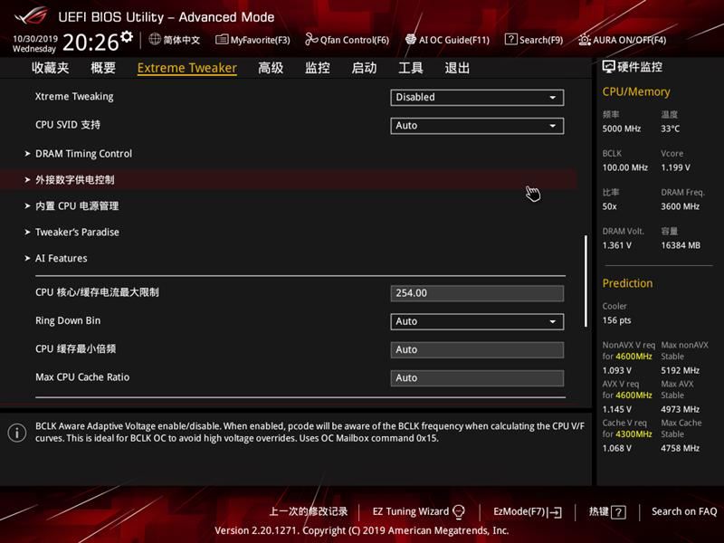Click the globe language icon
The width and height of the screenshot is (724, 543).
coord(155,39)
